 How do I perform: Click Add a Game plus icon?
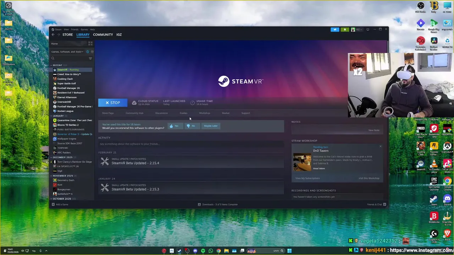53,205
